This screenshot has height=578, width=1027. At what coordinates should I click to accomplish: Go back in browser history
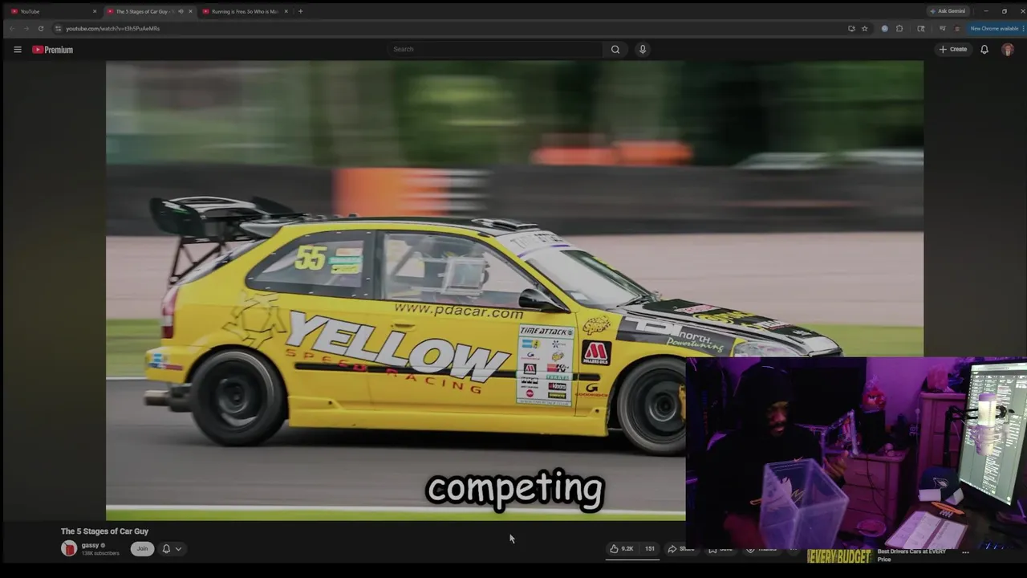coord(12,28)
